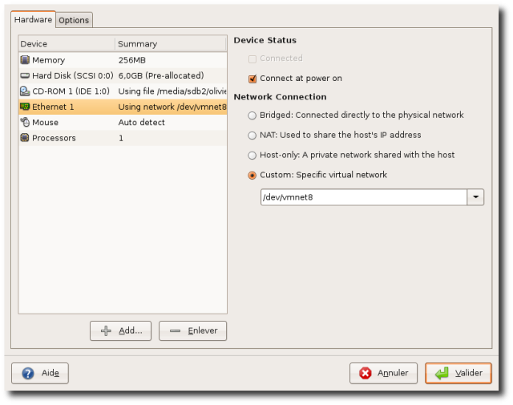Click the blue question mark Aide icon
Viewport: 513px width, 405px height.
click(28, 373)
